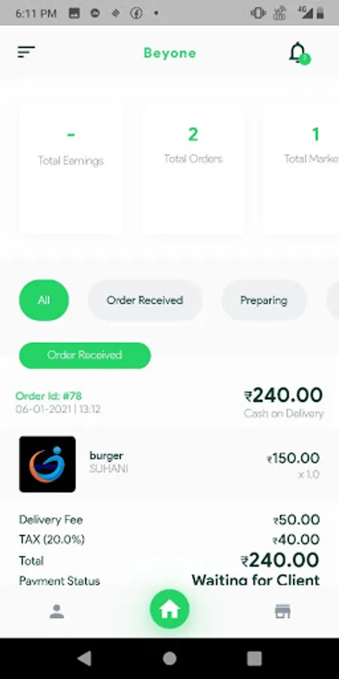Tap the burger item name
The height and width of the screenshot is (679, 339).
coord(106,456)
